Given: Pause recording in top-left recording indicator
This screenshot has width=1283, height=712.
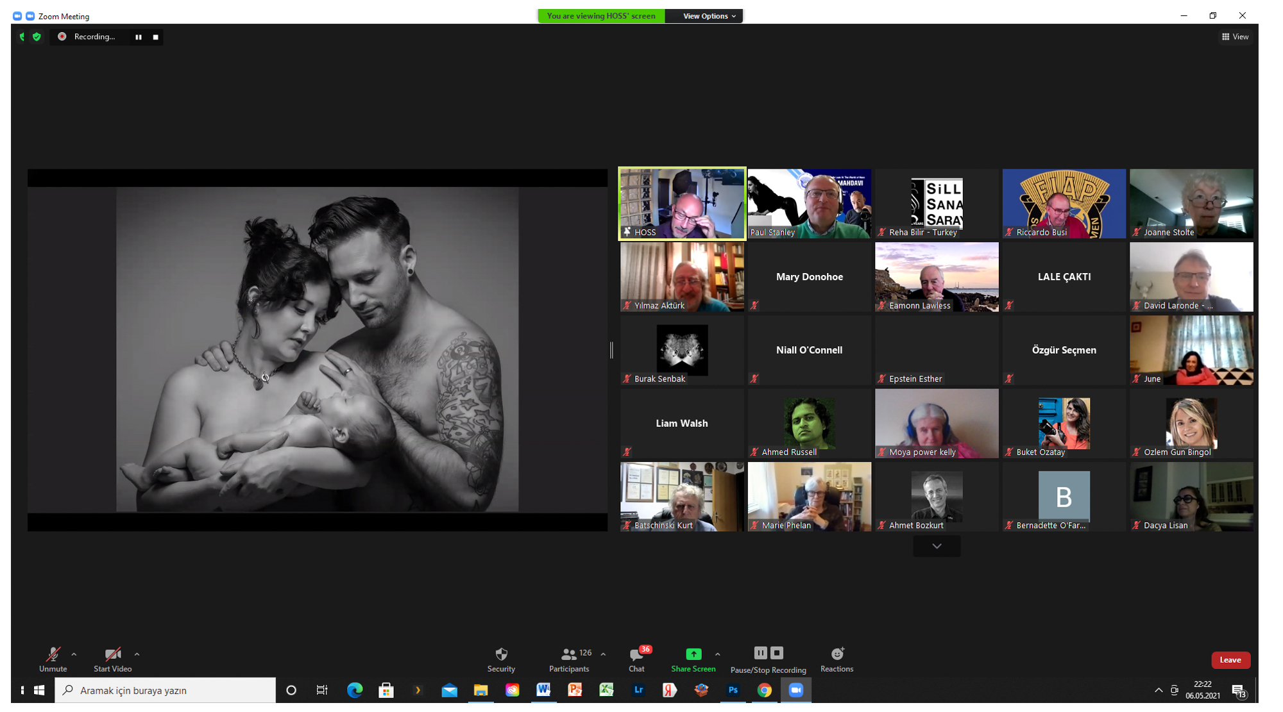Looking at the screenshot, I should pyautogui.click(x=139, y=37).
